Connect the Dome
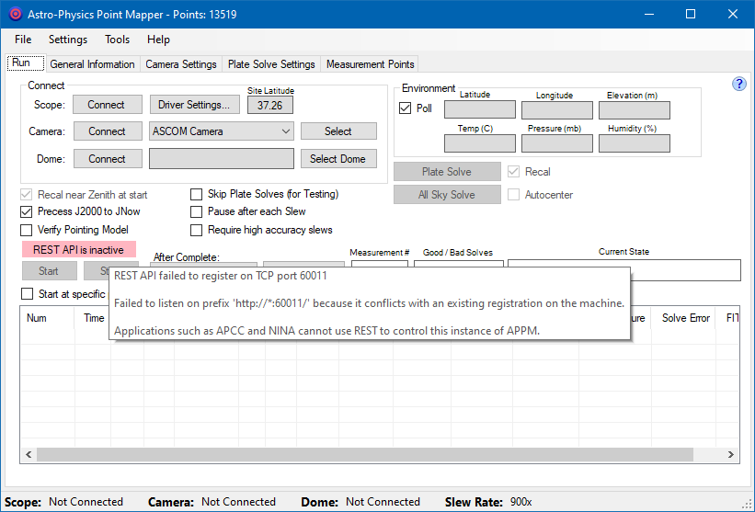Screen dimensions: 755x512 (x=108, y=159)
